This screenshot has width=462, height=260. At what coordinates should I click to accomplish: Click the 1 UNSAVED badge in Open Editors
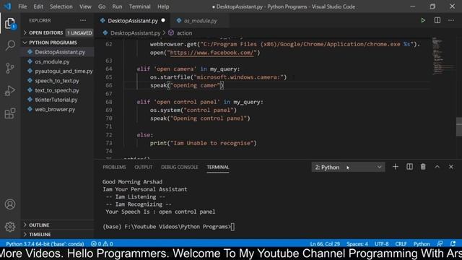[79, 32]
